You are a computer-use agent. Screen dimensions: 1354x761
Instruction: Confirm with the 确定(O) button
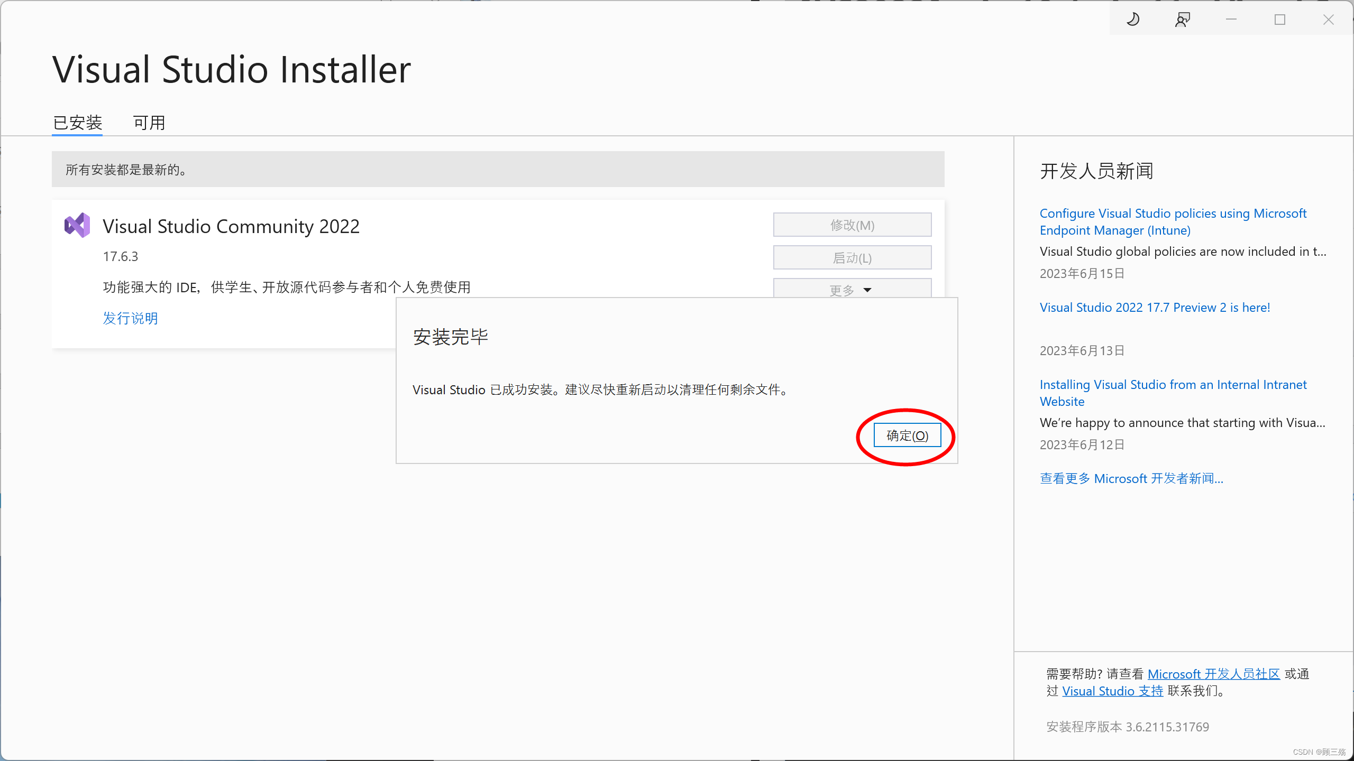click(x=908, y=435)
